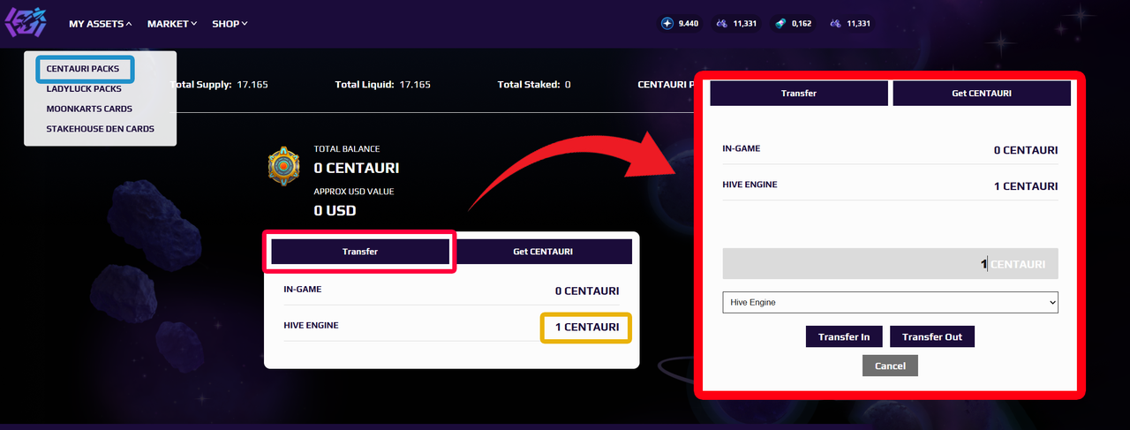Click the capsule icon beside 0,162

(x=780, y=24)
